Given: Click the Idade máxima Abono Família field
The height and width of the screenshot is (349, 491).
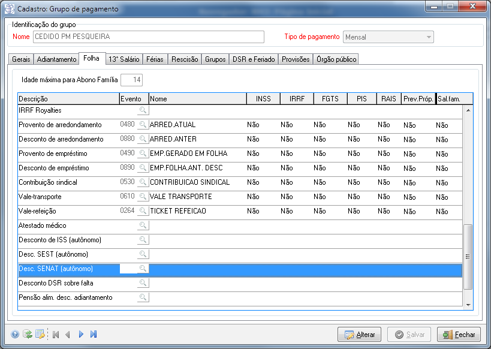Looking at the screenshot, I should point(131,80).
